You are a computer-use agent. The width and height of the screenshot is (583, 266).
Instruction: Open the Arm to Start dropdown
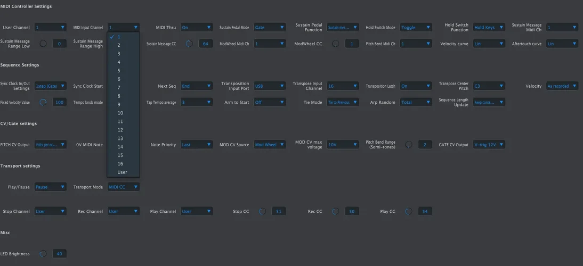click(x=270, y=102)
